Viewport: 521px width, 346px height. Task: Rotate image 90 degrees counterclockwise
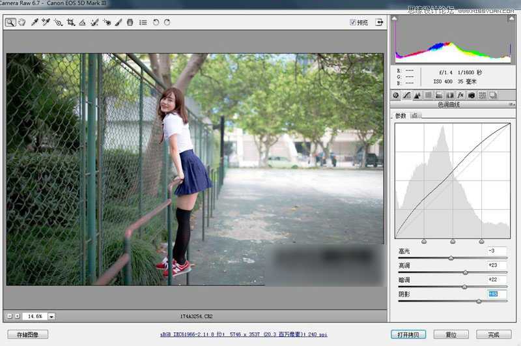pos(156,22)
